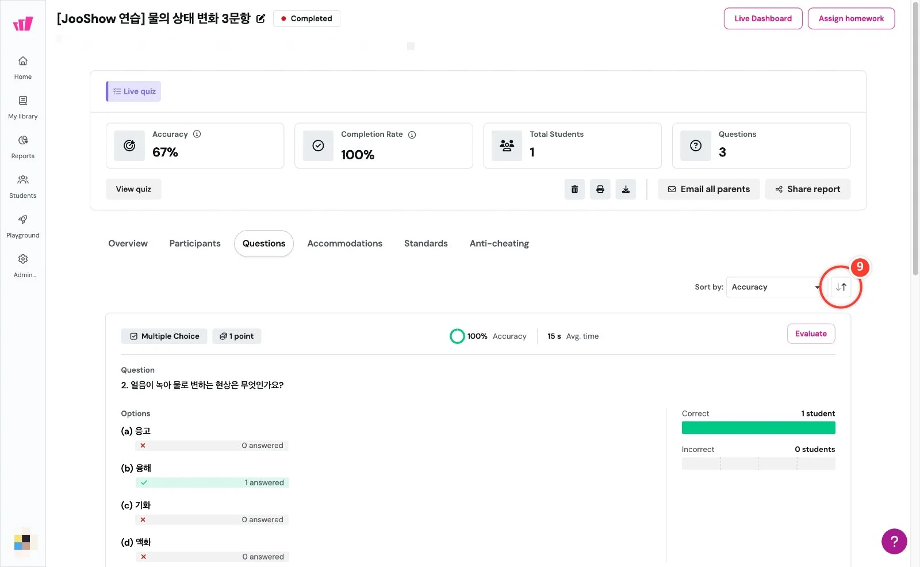The width and height of the screenshot is (920, 567).
Task: Click the '1 student' correct count
Action: point(818,413)
